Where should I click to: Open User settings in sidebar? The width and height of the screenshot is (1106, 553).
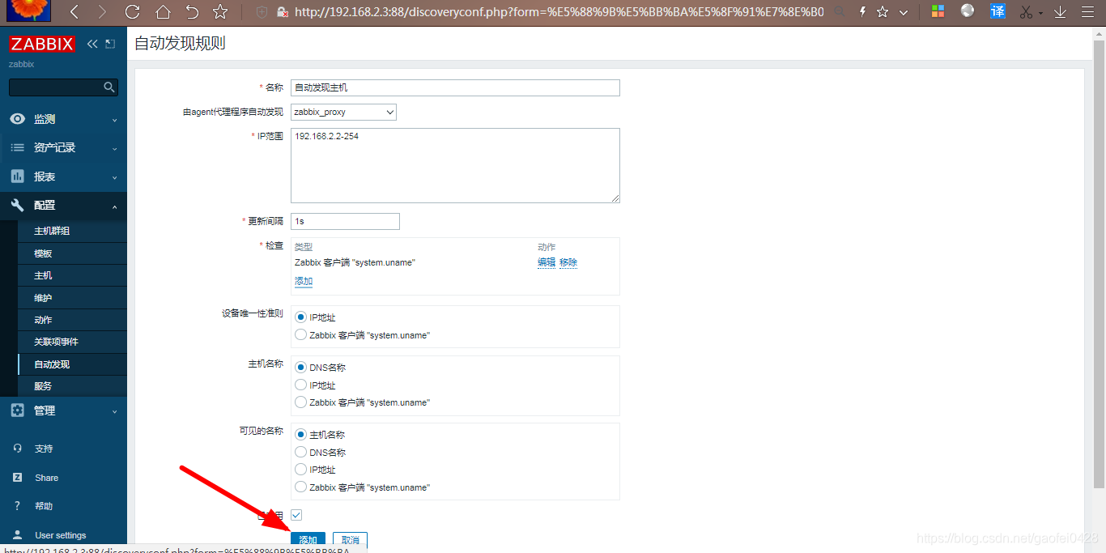click(x=60, y=535)
